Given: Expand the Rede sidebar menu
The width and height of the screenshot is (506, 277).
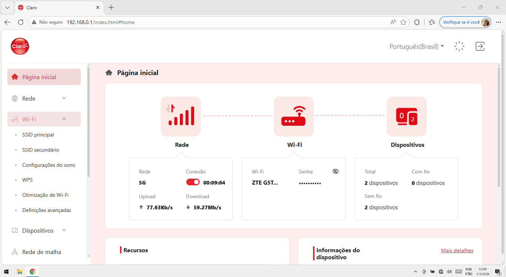Looking at the screenshot, I should pyautogui.click(x=44, y=98).
